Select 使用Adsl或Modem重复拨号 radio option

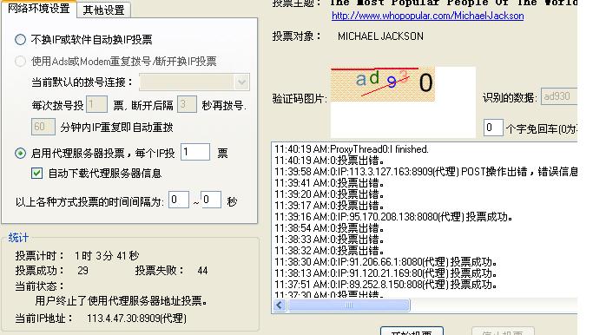(x=21, y=61)
